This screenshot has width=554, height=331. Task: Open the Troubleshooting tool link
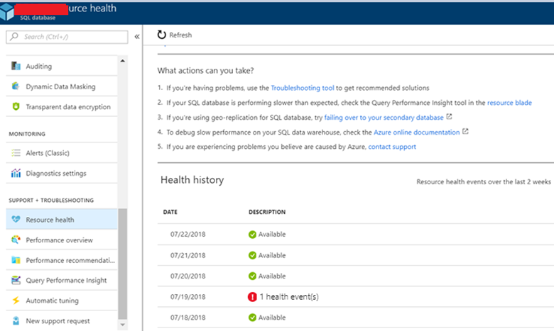click(x=303, y=88)
